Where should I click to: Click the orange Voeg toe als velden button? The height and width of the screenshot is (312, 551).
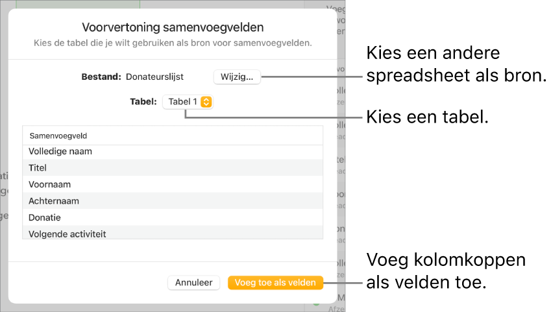point(275,282)
